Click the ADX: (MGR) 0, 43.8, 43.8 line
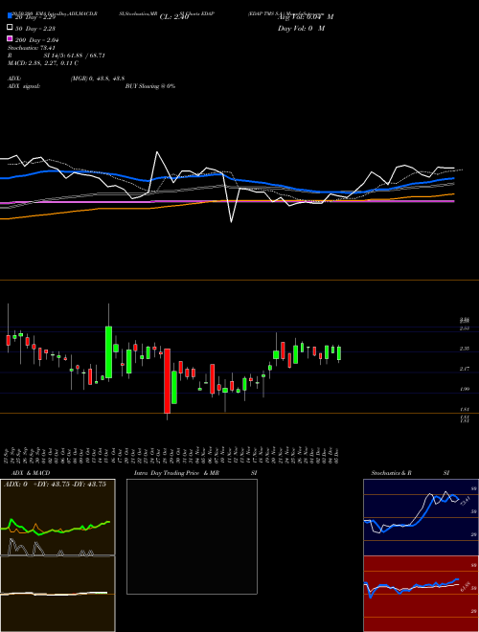Viewport: 479px width, 632px height. pos(66,79)
